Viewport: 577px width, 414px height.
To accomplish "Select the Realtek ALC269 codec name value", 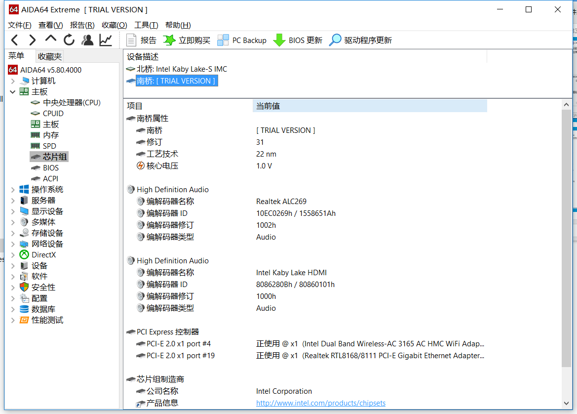I will 281,202.
